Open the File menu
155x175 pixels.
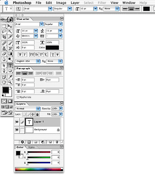tap(38, 3)
